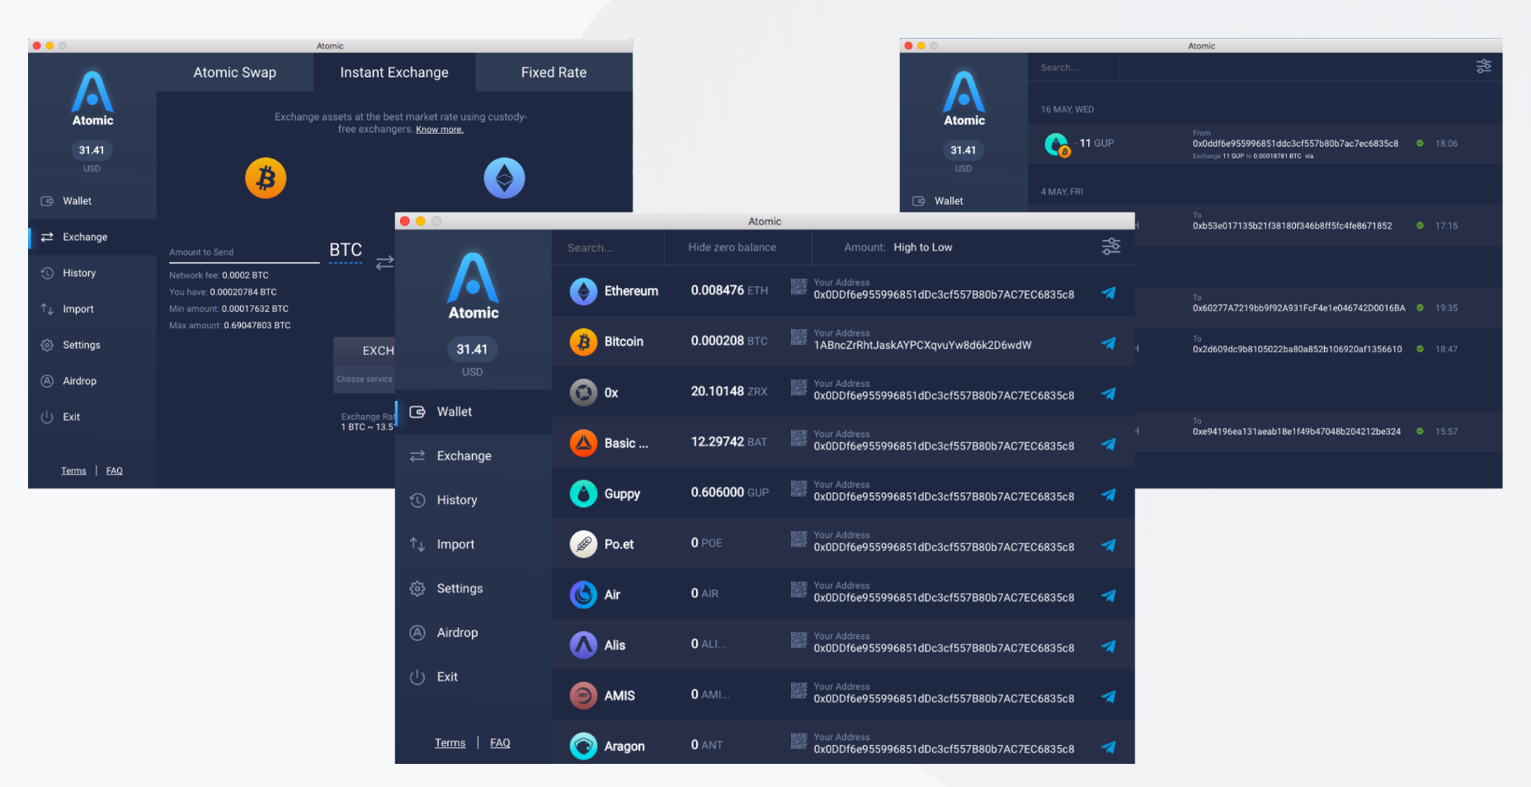Open the Terms link in the Exchange window
Screen dimensions: 1531x787
pos(73,471)
